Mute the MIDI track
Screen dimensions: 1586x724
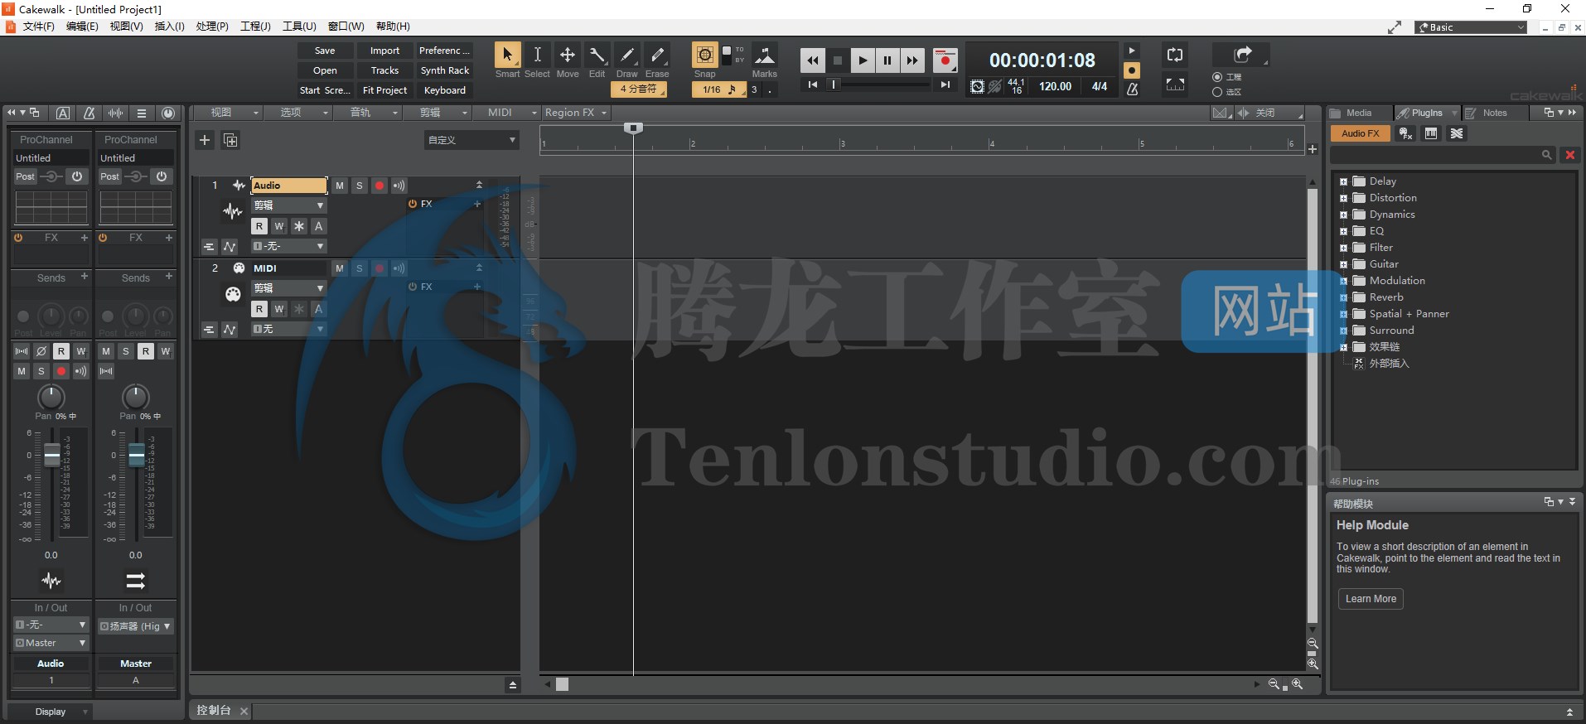tap(340, 268)
